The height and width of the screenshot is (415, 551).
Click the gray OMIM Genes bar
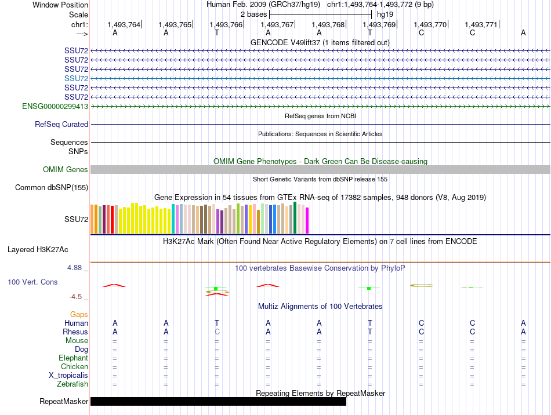coord(320,169)
